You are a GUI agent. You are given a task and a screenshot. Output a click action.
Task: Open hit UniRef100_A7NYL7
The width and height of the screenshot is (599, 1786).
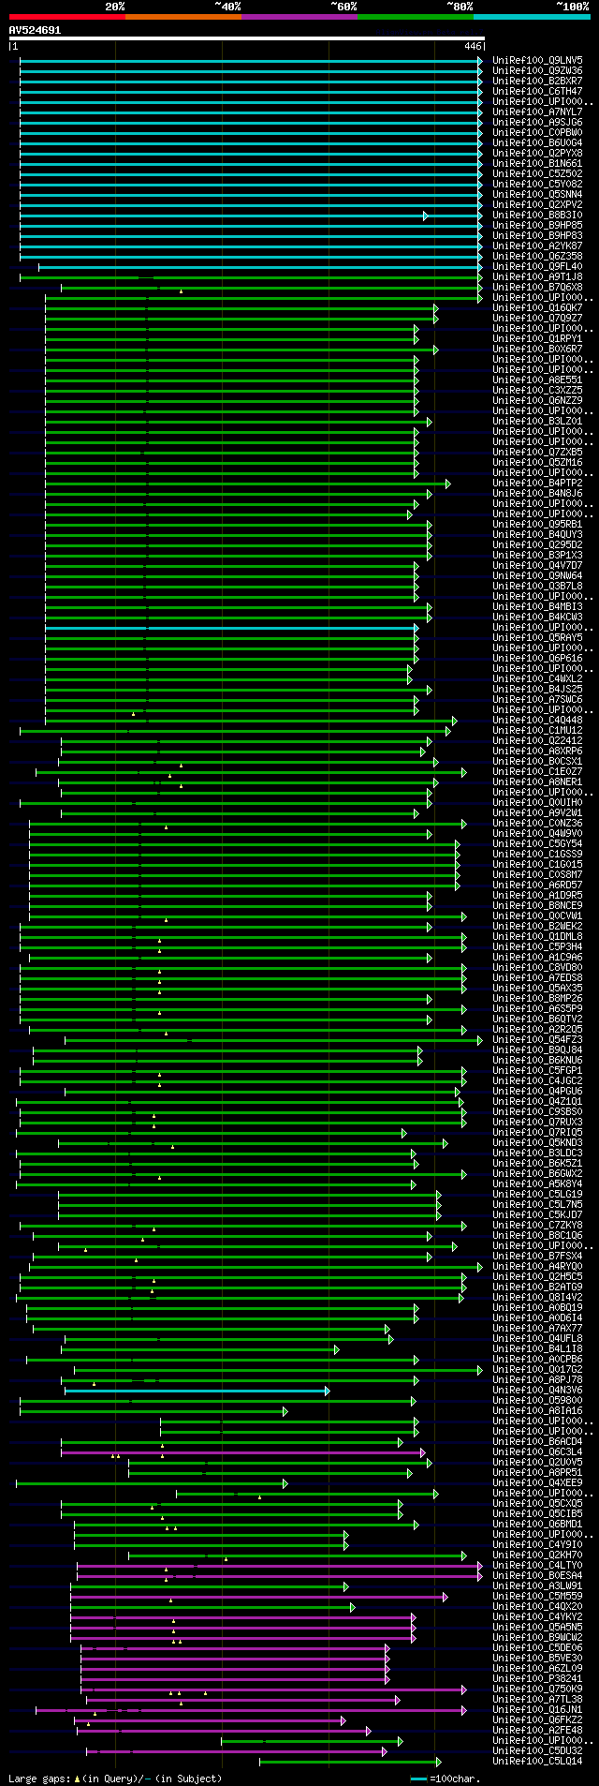pyautogui.click(x=537, y=112)
